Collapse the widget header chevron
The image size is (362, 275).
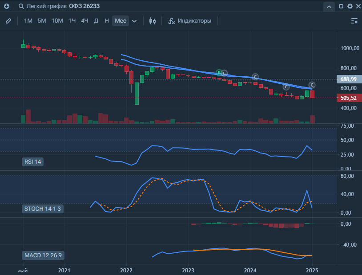[x=329, y=7]
